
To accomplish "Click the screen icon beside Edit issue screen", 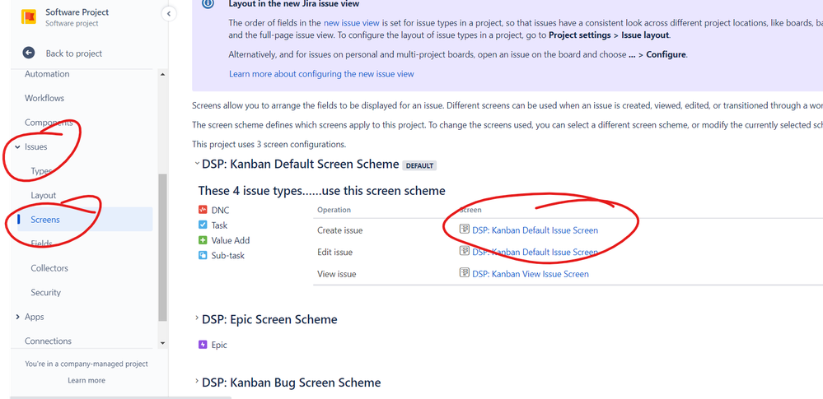I will (x=465, y=251).
